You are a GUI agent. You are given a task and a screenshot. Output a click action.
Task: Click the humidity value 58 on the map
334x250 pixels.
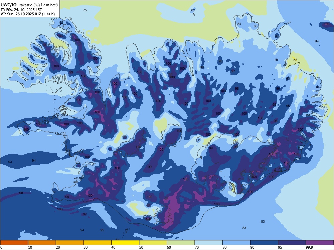pos(295,60)
